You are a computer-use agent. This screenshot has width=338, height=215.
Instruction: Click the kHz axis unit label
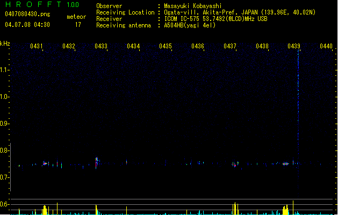(x=5, y=44)
